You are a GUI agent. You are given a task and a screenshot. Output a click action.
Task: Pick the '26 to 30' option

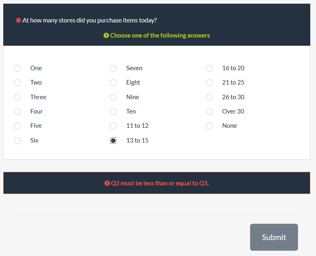click(210, 97)
